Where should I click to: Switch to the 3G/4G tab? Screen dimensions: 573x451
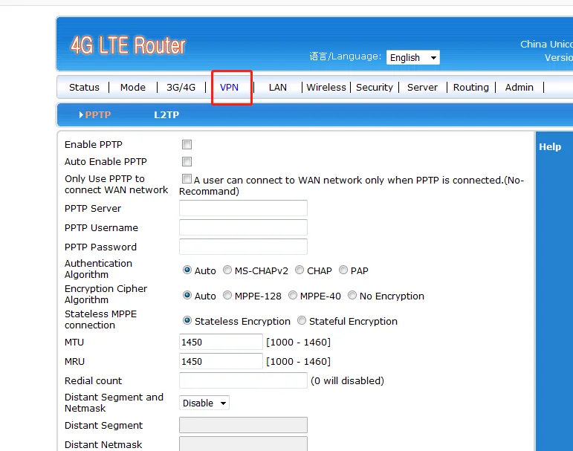[x=181, y=88]
